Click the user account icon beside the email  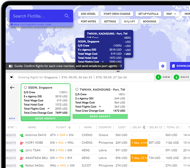coord(12,25)
